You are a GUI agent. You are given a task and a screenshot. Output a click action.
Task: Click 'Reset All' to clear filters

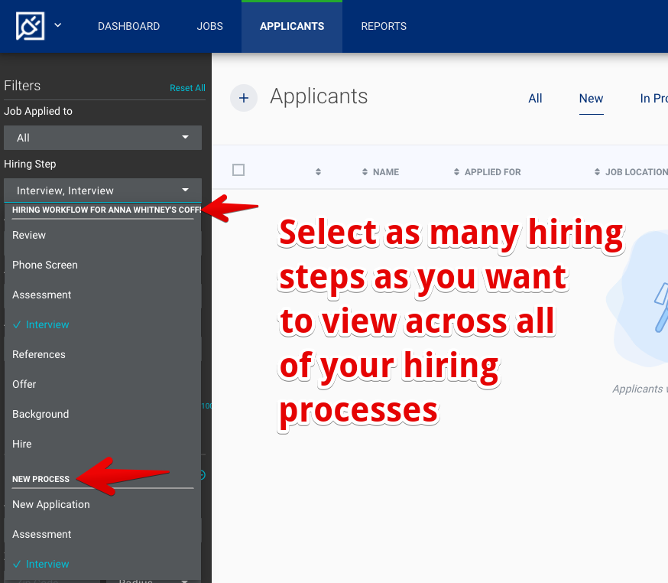pos(187,87)
